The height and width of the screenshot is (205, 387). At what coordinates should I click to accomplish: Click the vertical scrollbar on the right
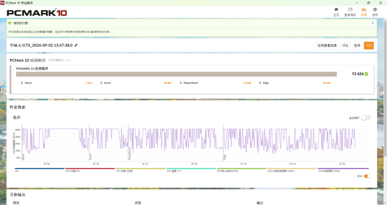385,89
